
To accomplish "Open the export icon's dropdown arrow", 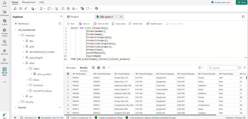I will click(91, 9).
